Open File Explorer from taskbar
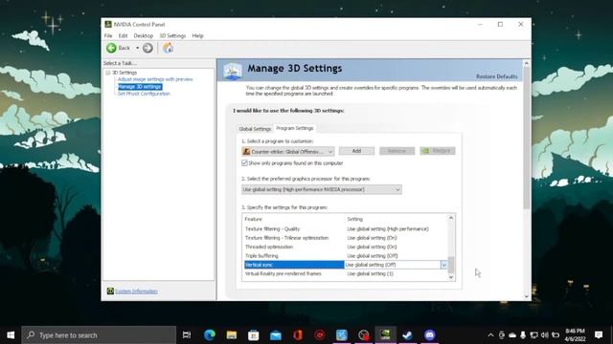Image resolution: width=613 pixels, height=344 pixels. tap(232, 335)
